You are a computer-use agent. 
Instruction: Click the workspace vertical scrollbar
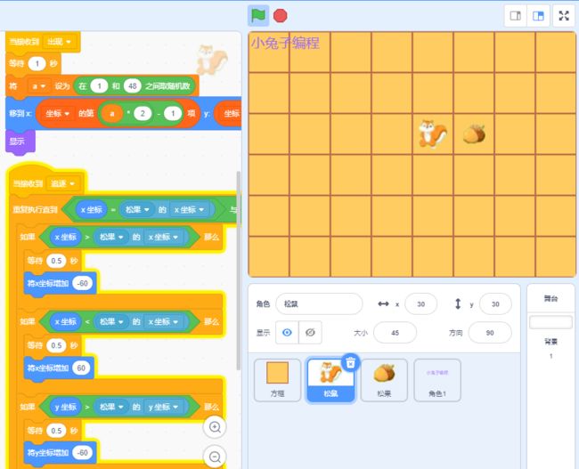click(x=239, y=271)
